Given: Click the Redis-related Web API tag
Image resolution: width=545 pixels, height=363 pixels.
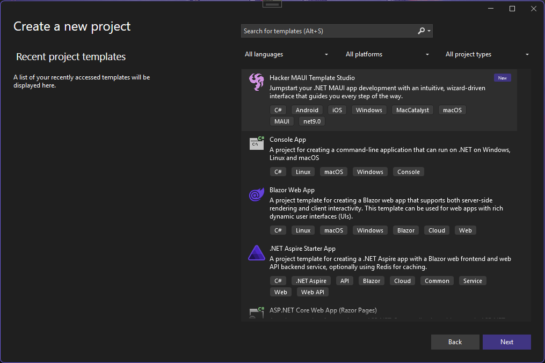Looking at the screenshot, I should coord(313,292).
